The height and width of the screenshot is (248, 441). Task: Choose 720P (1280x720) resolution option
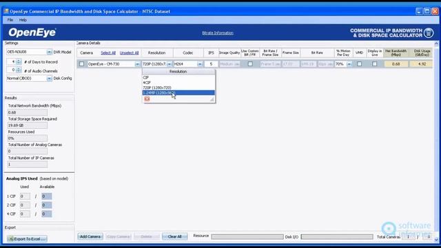tap(178, 87)
